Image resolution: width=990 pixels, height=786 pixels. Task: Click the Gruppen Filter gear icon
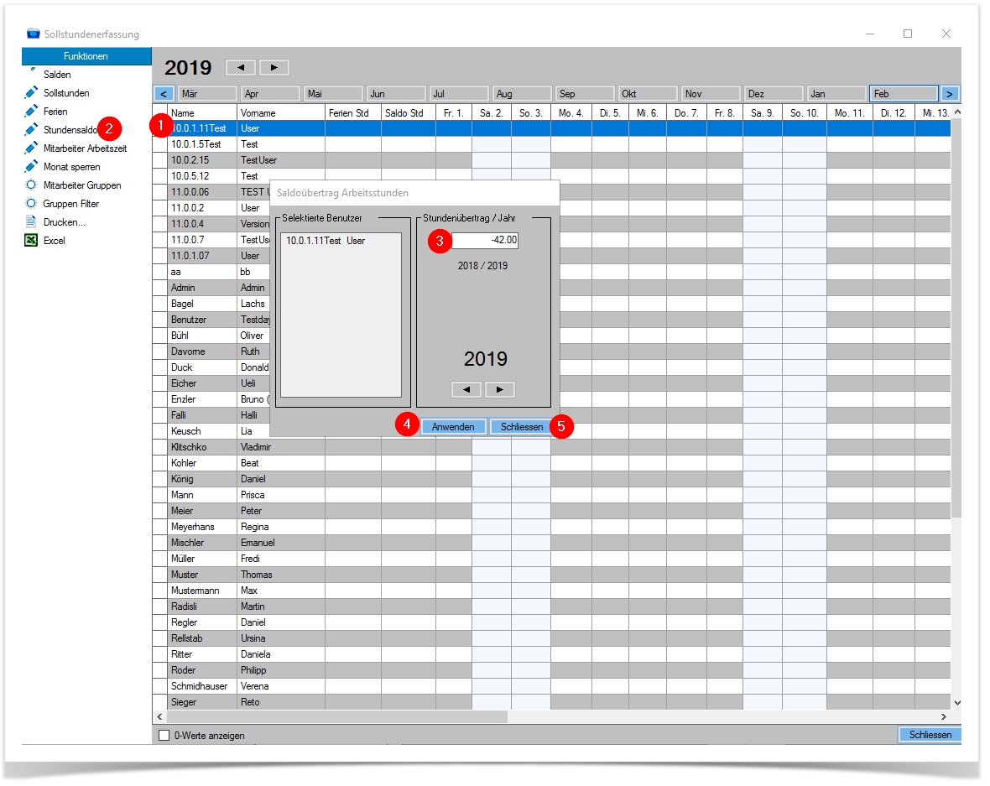pyautogui.click(x=31, y=203)
